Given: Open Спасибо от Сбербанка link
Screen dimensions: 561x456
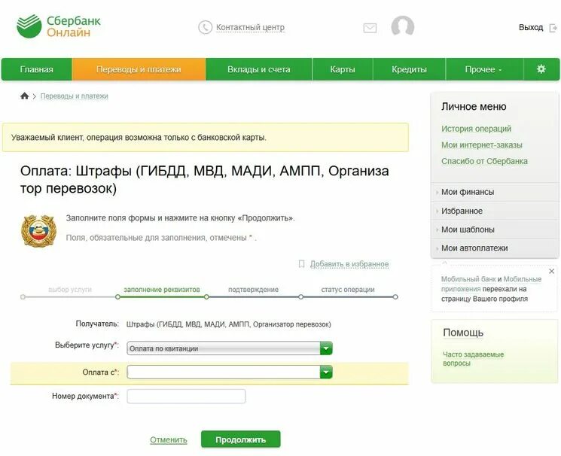Looking at the screenshot, I should [484, 161].
